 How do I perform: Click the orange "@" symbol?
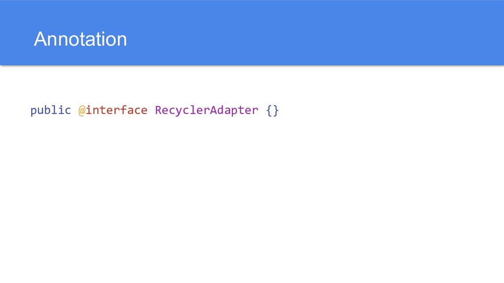[x=82, y=110]
